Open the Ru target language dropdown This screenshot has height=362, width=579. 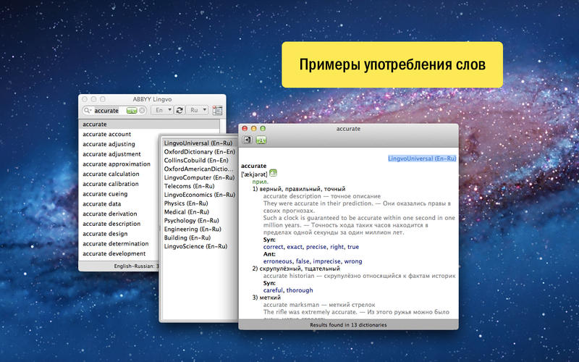coord(197,110)
